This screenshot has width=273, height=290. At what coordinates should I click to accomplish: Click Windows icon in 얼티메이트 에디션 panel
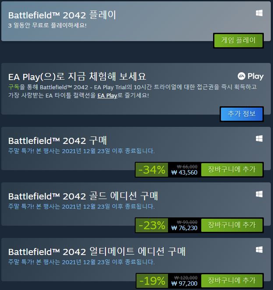click(x=259, y=250)
